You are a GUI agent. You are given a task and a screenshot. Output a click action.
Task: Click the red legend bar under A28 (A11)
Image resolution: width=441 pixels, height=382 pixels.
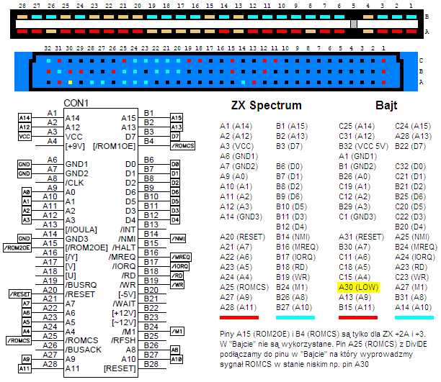pos(239,318)
